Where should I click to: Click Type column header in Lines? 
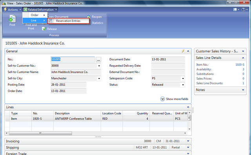pos(20,113)
